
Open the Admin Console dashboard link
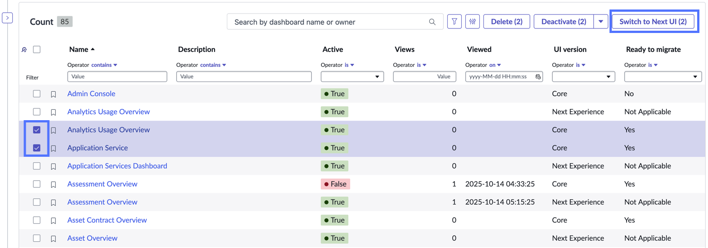pyautogui.click(x=91, y=94)
